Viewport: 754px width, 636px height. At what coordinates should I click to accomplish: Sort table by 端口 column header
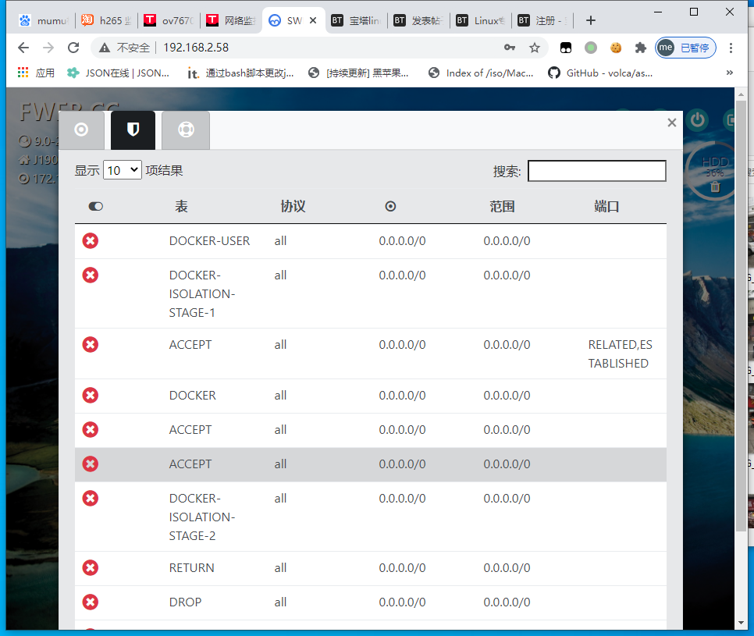[606, 207]
